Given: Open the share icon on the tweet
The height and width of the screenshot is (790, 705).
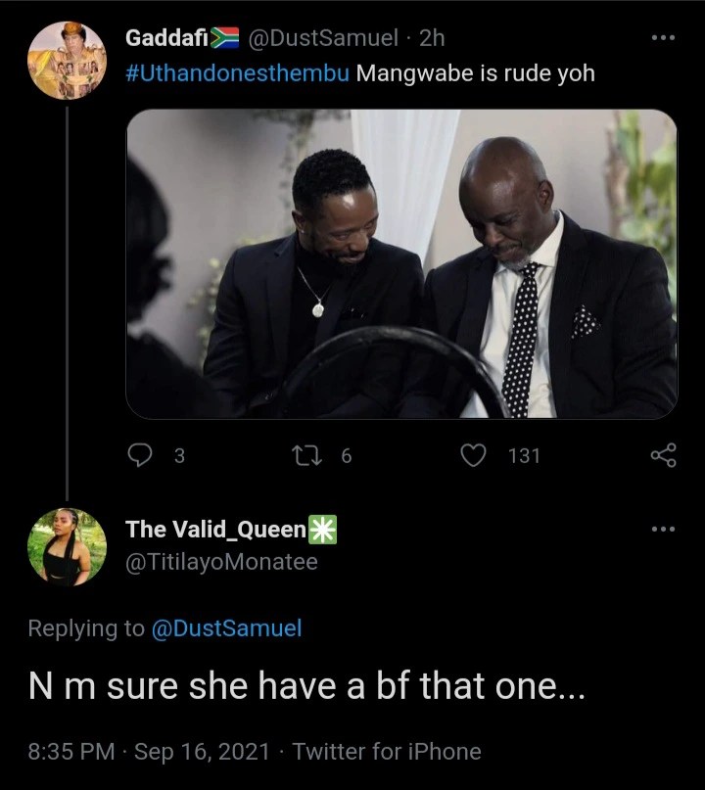Looking at the screenshot, I should pos(663,454).
